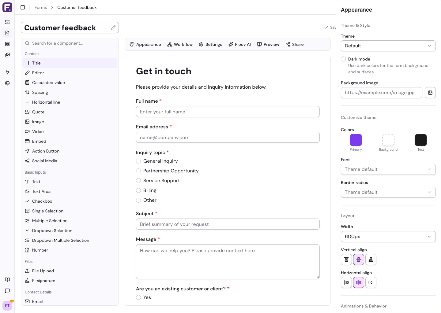Open the Floov AI tab
Viewport: 441px width, 313px height.
[239, 44]
